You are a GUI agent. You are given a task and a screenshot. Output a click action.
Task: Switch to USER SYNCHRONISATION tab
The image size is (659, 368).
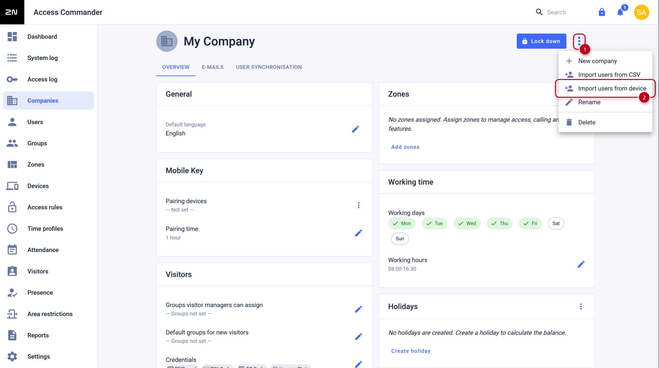[269, 67]
